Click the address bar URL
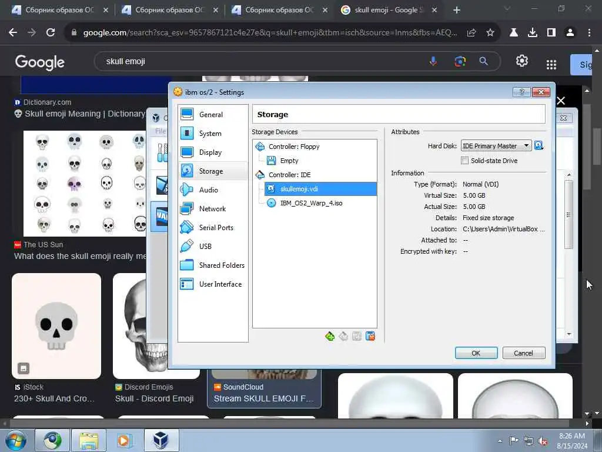This screenshot has height=452, width=602. [270, 33]
